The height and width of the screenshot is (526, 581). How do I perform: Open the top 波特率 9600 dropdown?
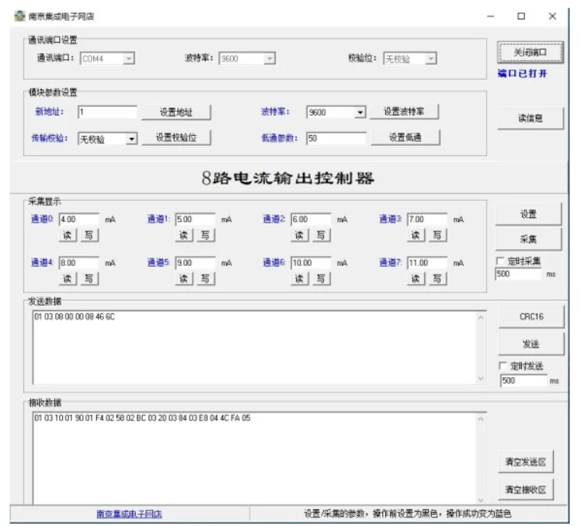point(270,58)
